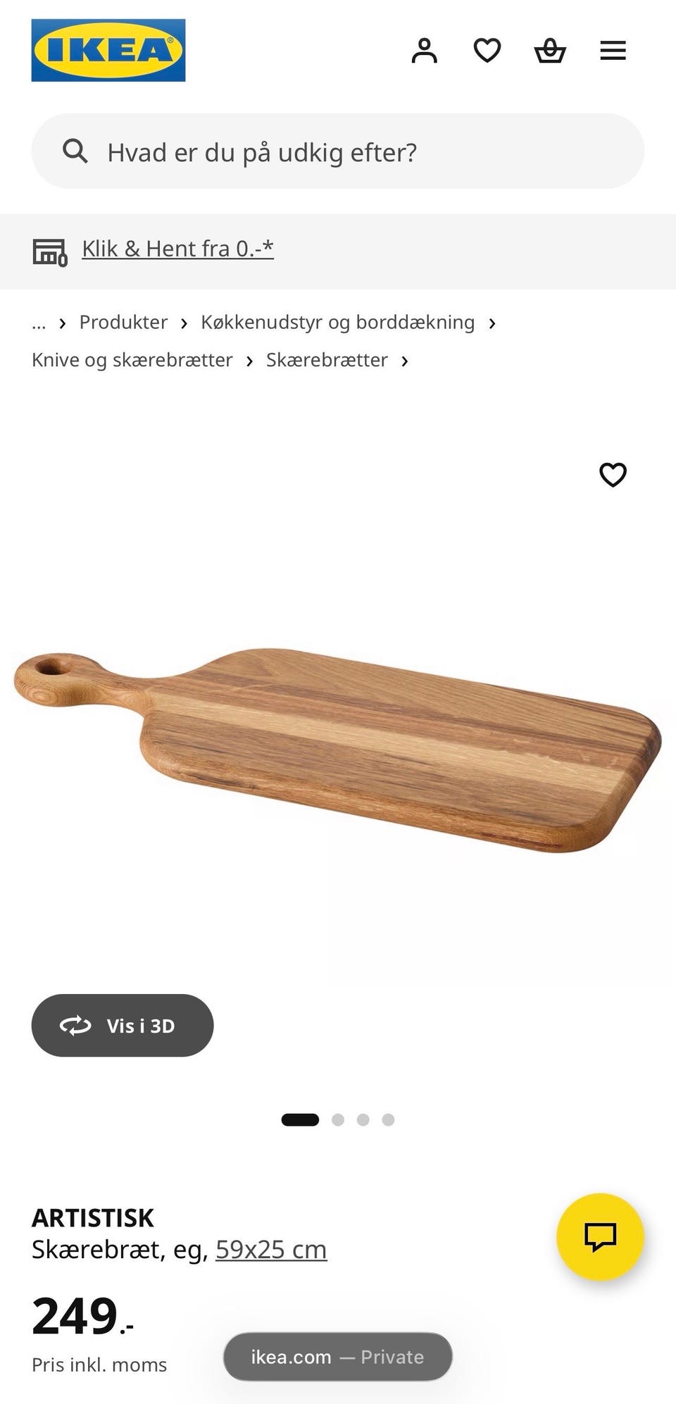
Task: Focus the 'Hvad er du på udkig efter?' search field
Action: coord(338,151)
